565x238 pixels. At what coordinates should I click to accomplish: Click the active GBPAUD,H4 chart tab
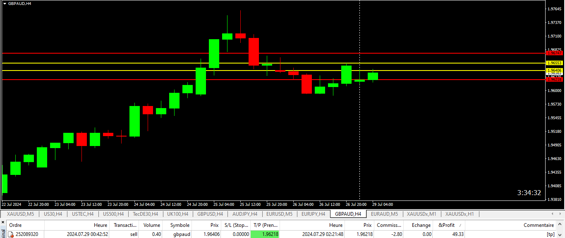point(348,214)
